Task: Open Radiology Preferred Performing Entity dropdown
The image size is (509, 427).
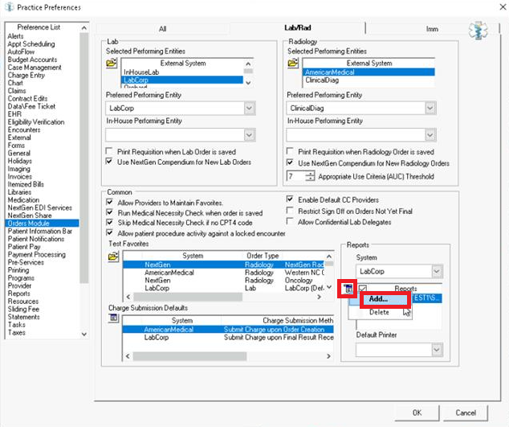Action: [430, 109]
